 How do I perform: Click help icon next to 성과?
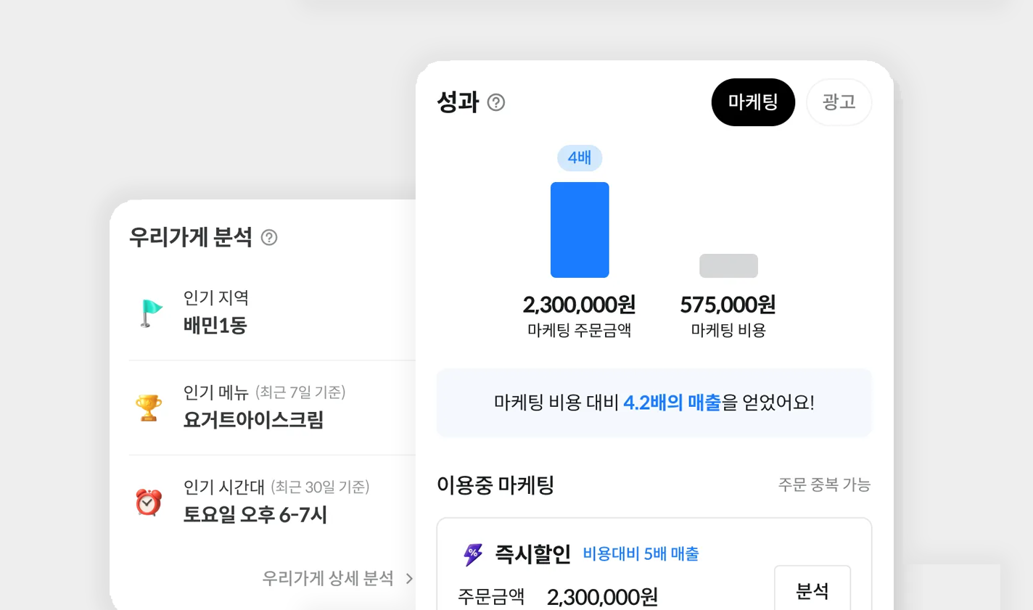496,102
